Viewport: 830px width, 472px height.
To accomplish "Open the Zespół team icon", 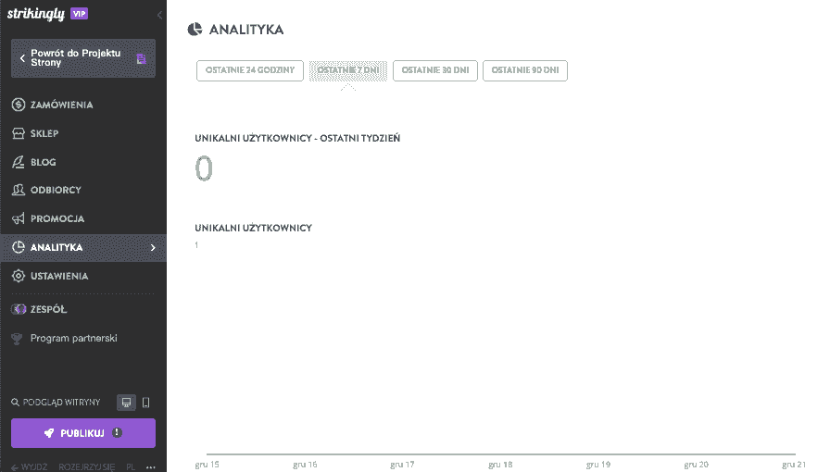I will (19, 309).
